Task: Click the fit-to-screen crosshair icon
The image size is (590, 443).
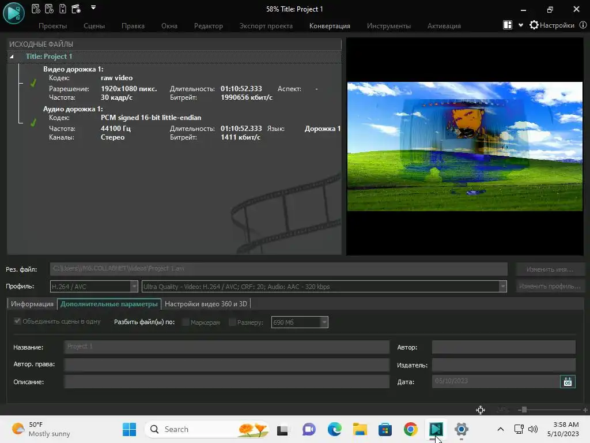Action: coord(481,410)
